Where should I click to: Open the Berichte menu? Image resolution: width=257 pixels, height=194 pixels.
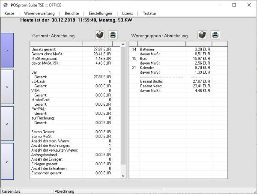pyautogui.click(x=72, y=13)
